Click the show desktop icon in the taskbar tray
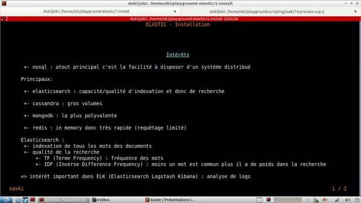 259,200
